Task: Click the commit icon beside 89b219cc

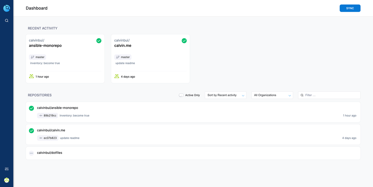Action: point(41,115)
